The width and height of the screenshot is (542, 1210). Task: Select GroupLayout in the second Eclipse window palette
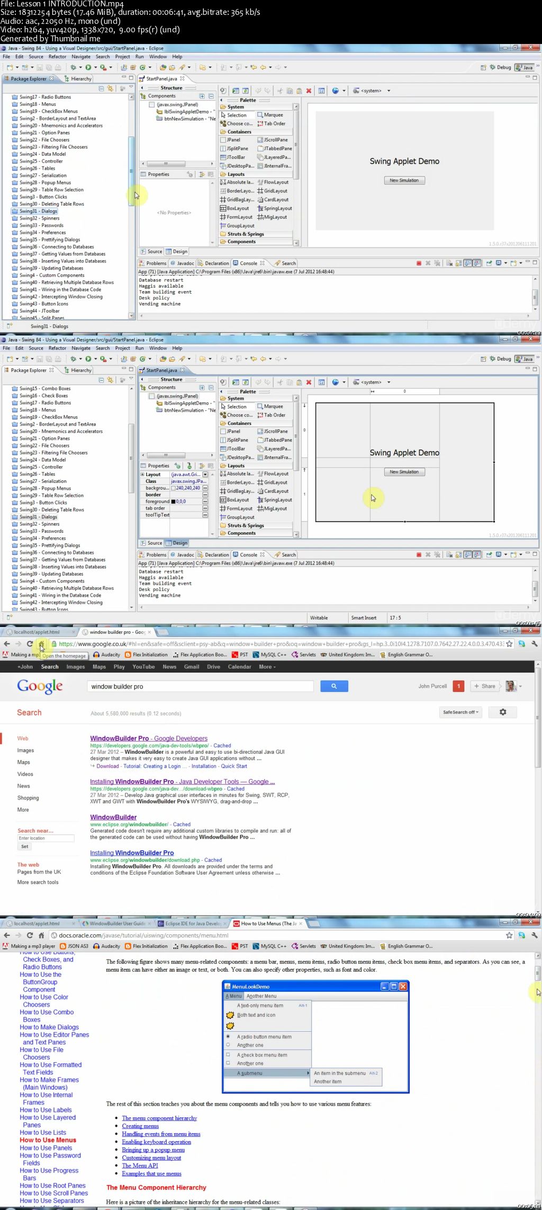coord(237,517)
